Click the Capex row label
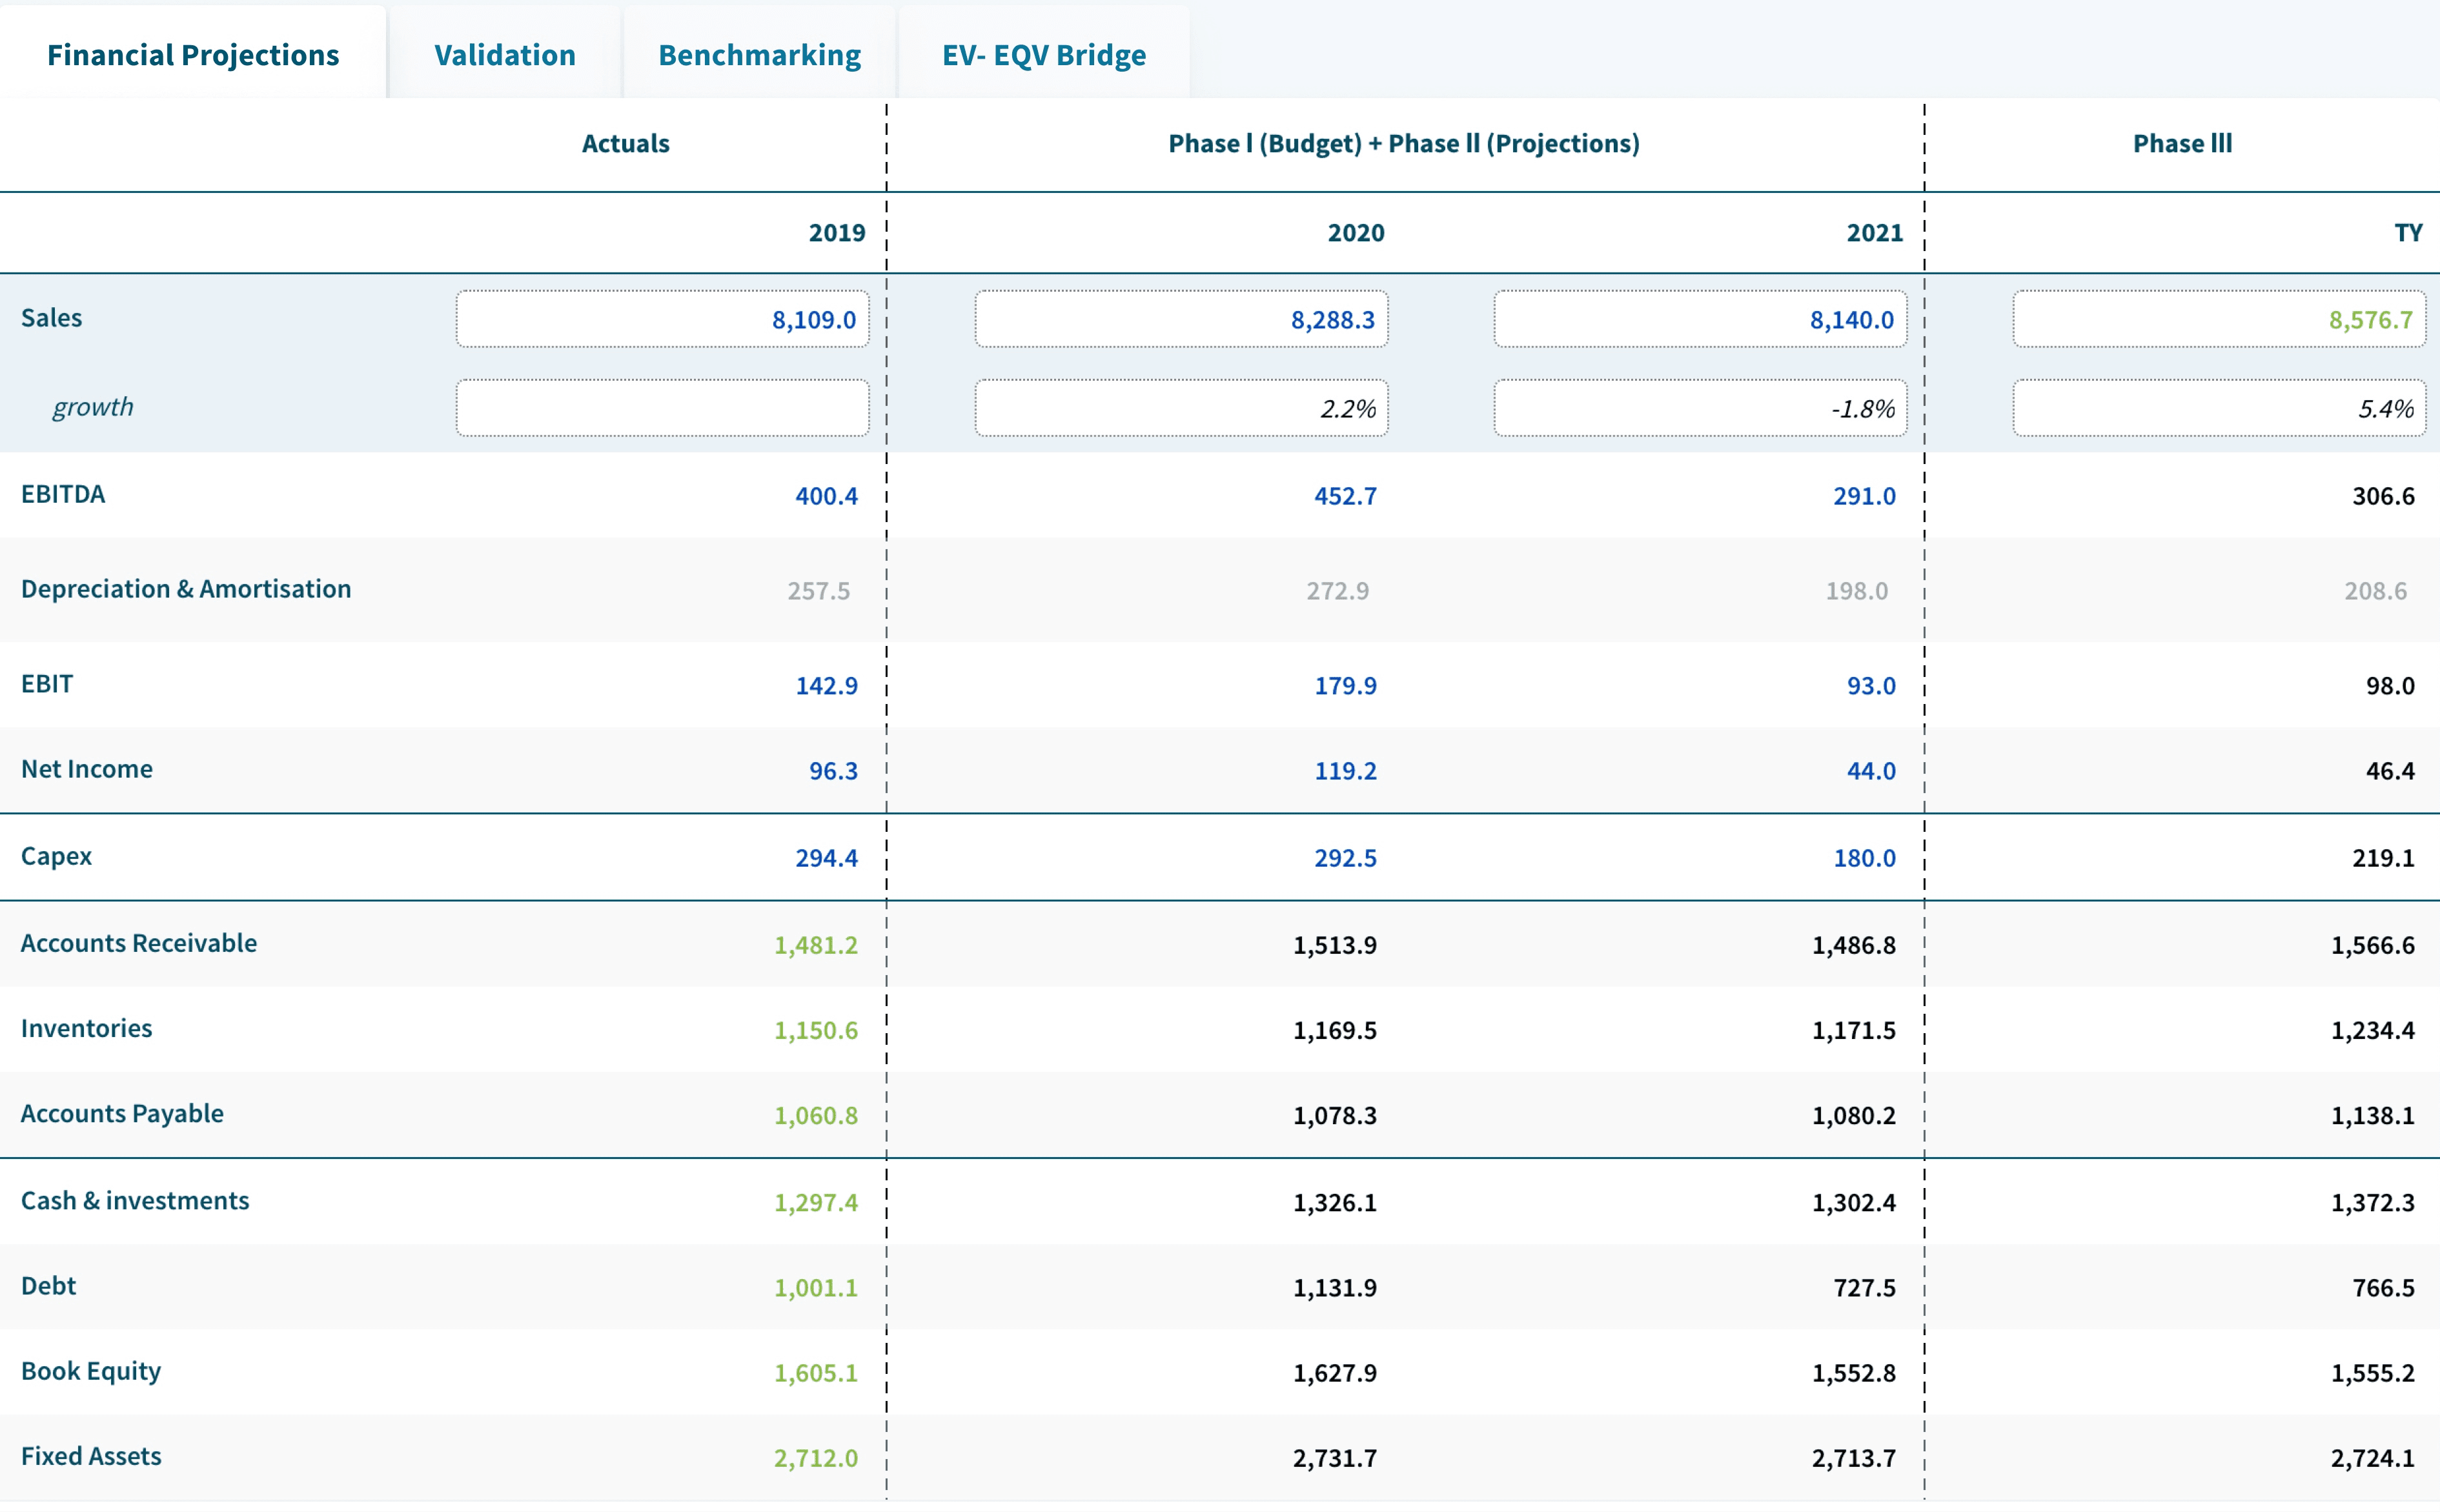Screen dimensions: 2440x1512 tap(56, 856)
